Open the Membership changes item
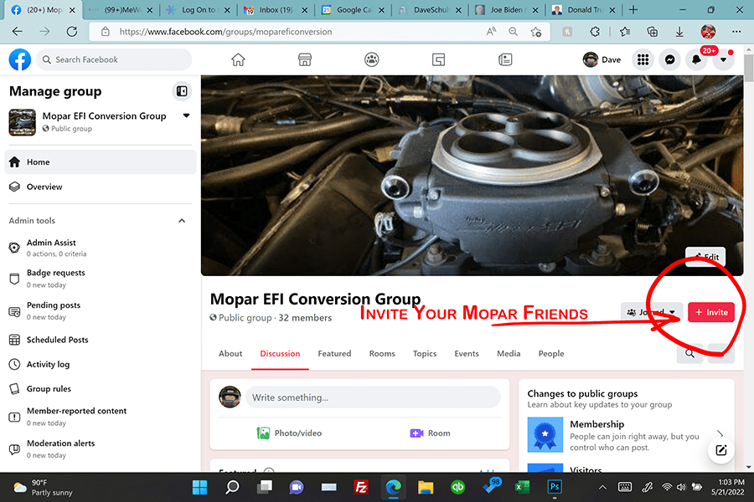This screenshot has height=502, width=754. (x=626, y=435)
